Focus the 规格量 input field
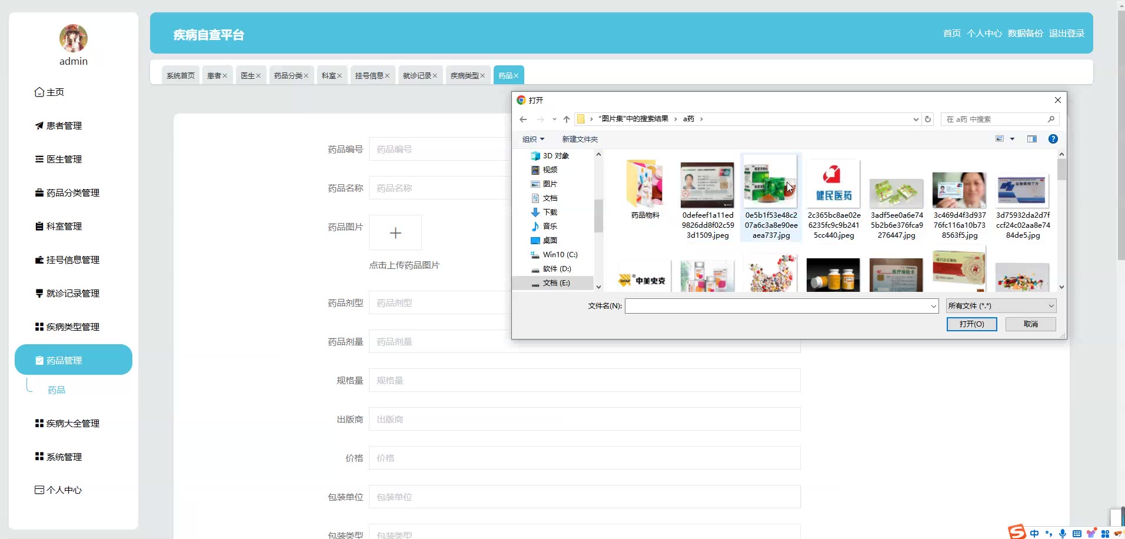1125x539 pixels. 584,380
